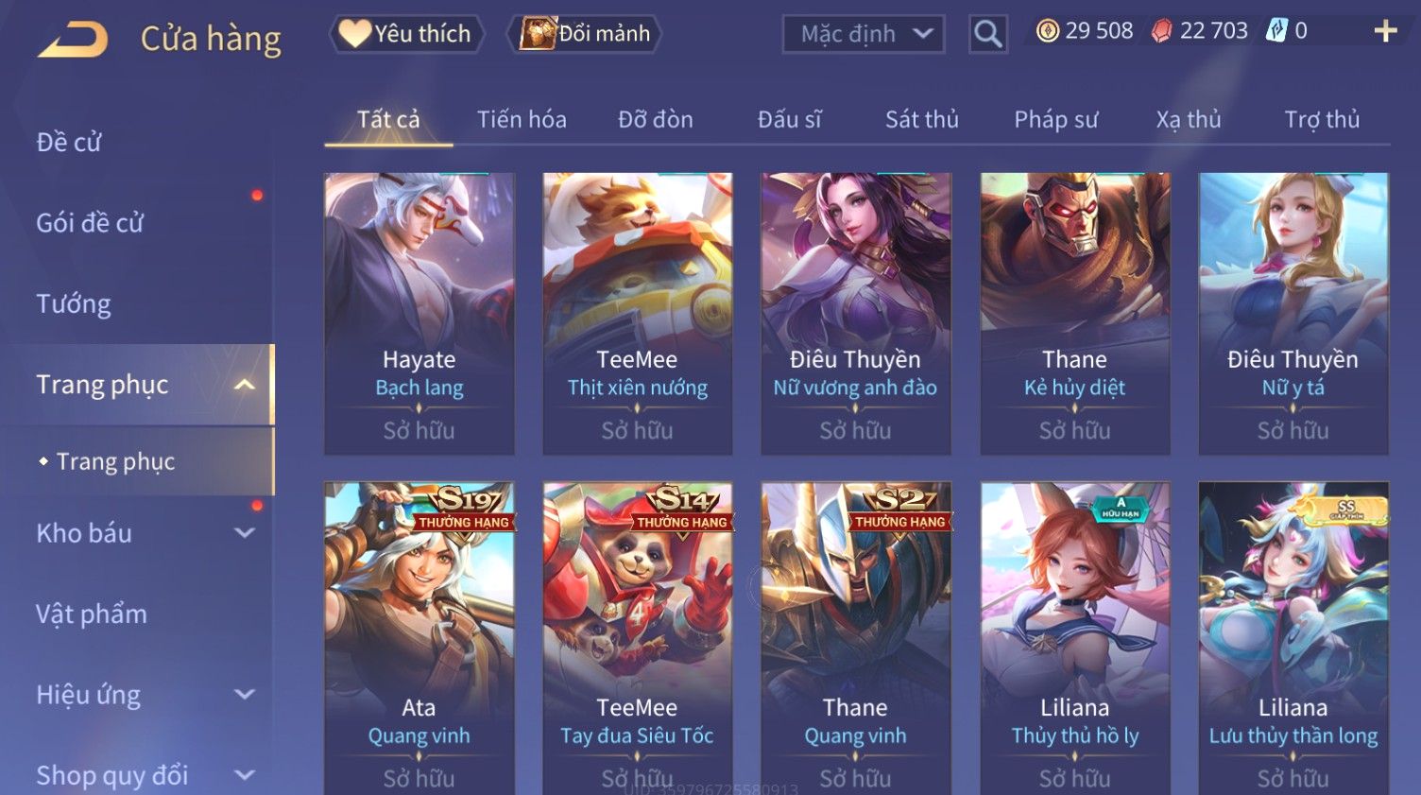This screenshot has width=1421, height=795.
Task: Tap the golden back arrow icon
Action: point(73,40)
